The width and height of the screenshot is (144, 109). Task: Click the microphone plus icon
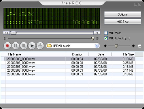[98, 38]
